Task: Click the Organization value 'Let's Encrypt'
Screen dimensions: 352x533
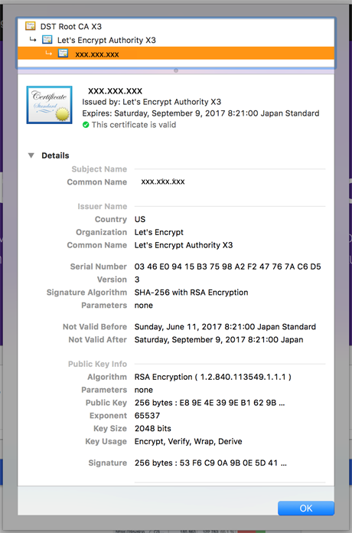Action: pos(158,232)
